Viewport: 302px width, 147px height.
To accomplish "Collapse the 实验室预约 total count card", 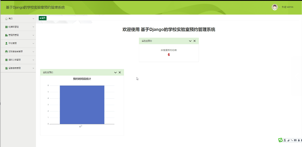I will pyautogui.click(x=190, y=41).
